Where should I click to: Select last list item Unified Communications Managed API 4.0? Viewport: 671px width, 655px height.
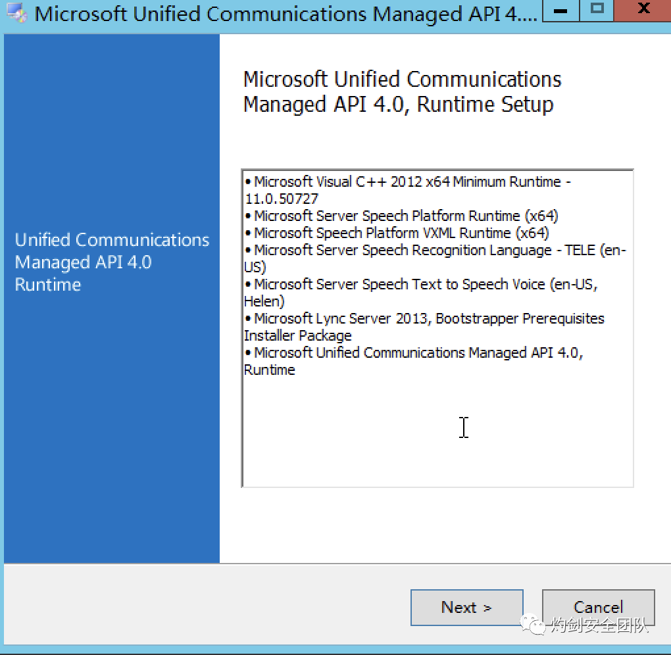coord(413,361)
